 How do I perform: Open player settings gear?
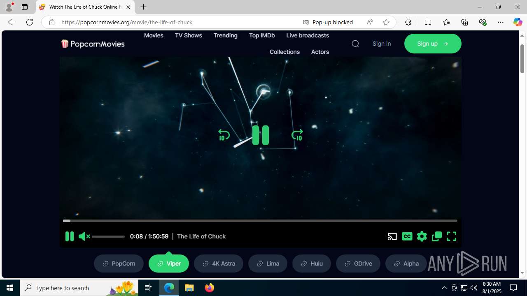tap(422, 236)
